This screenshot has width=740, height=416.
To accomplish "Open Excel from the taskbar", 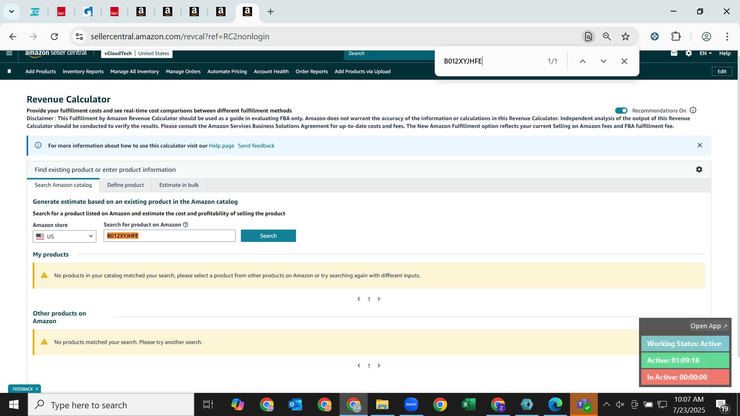I will 469,405.
